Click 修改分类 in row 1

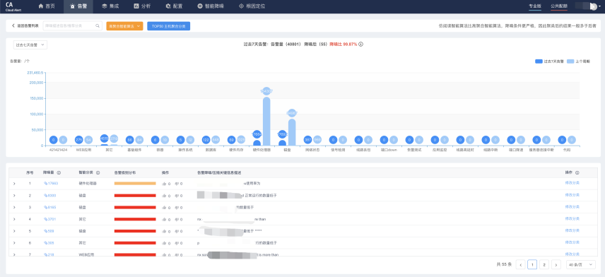point(572,183)
